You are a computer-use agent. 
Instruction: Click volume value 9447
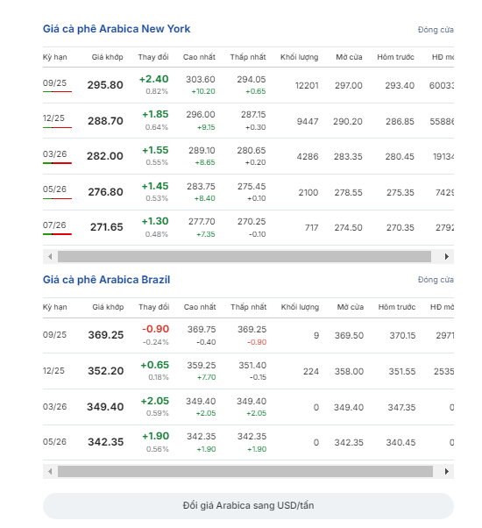point(308,122)
